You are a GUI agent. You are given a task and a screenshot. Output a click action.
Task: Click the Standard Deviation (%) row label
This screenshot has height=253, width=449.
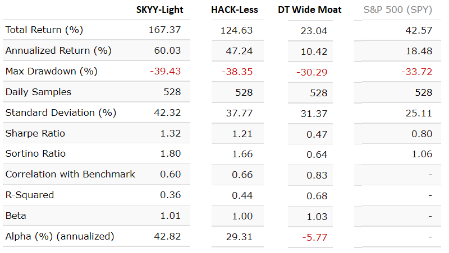tap(61, 113)
